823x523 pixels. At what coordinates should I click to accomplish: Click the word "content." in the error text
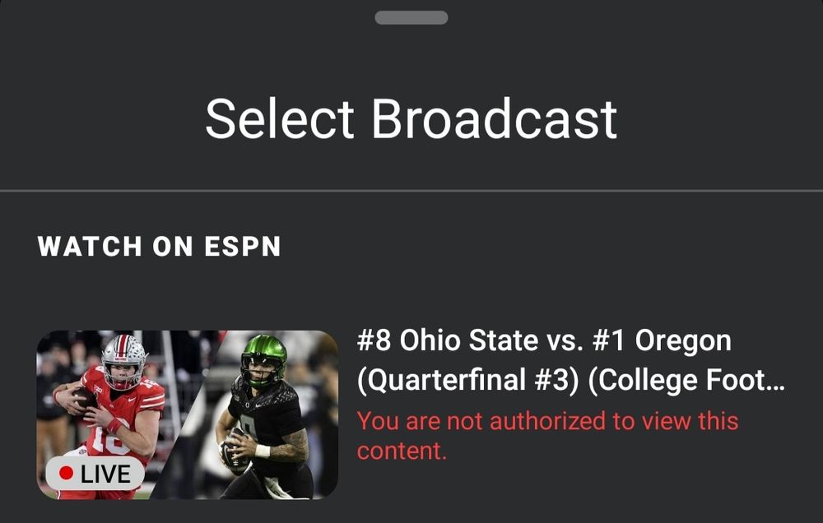401,451
